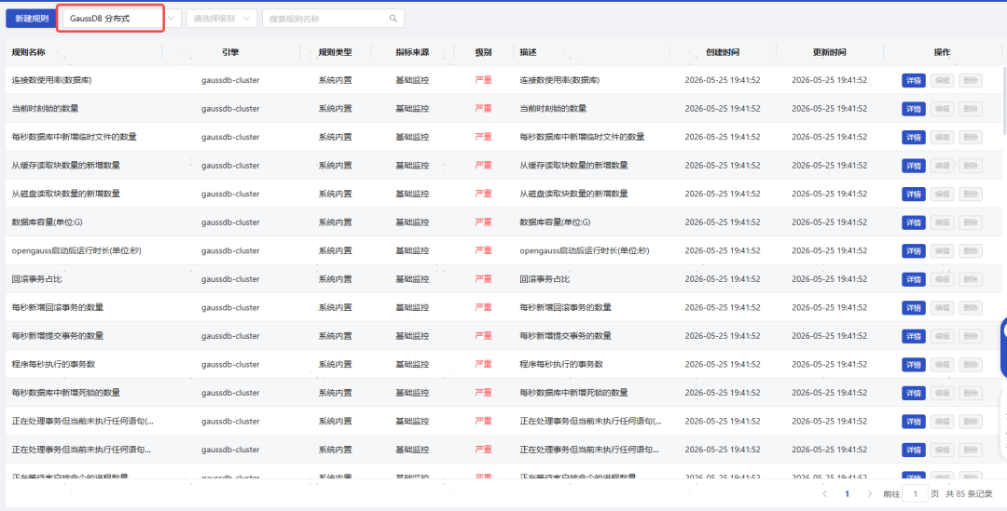Viewport: 1007px width, 511px height.
Task: Open 详情 for 回滚事务占比
Action: (x=913, y=279)
